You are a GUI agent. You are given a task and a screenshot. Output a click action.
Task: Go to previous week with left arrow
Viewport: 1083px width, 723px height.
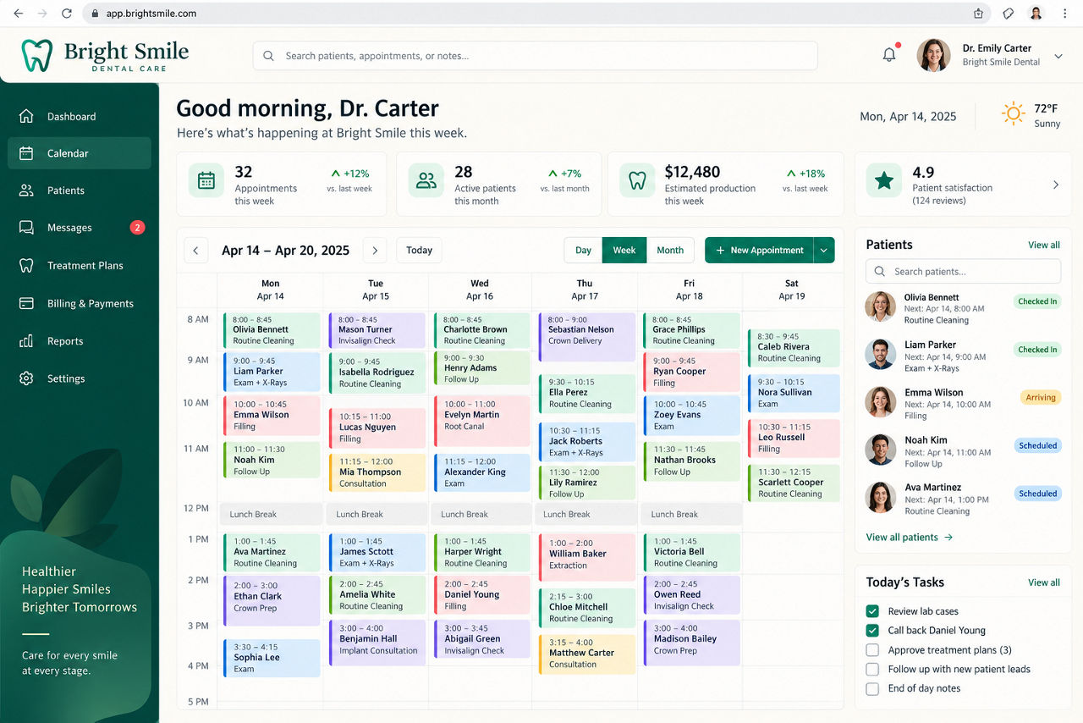[196, 251]
